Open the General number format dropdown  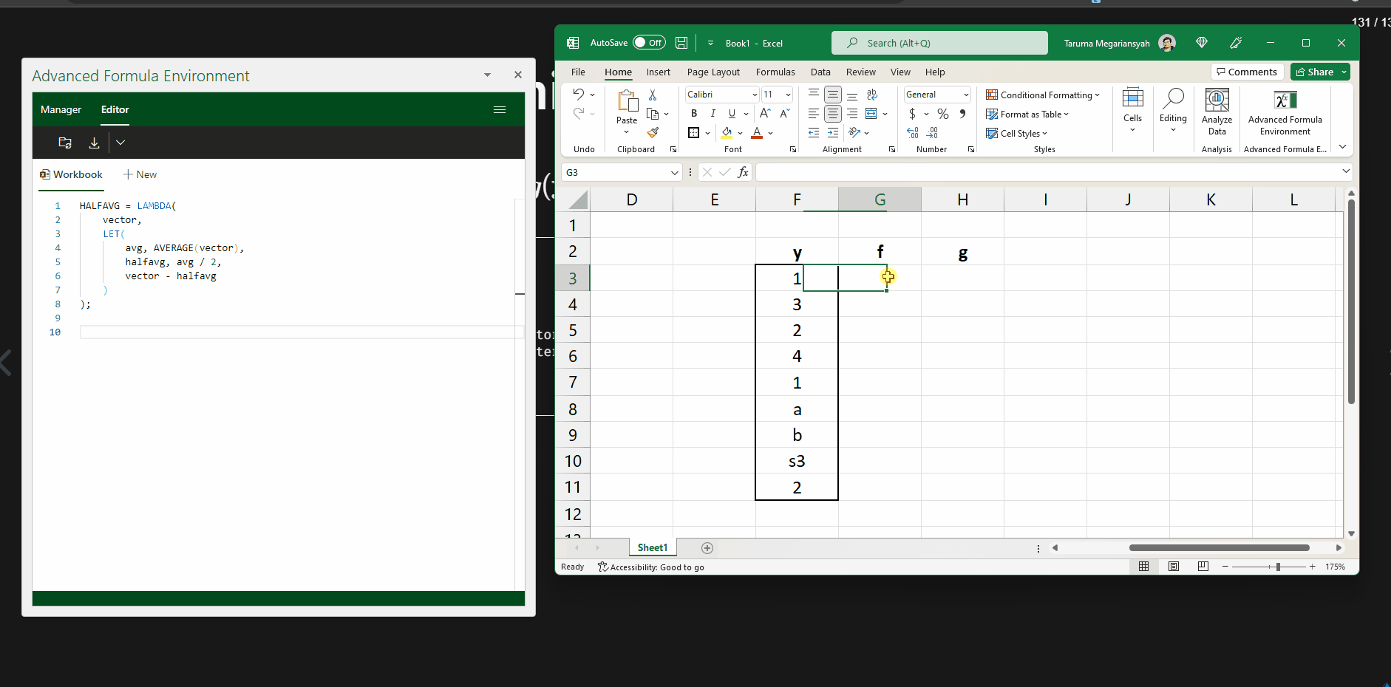966,95
